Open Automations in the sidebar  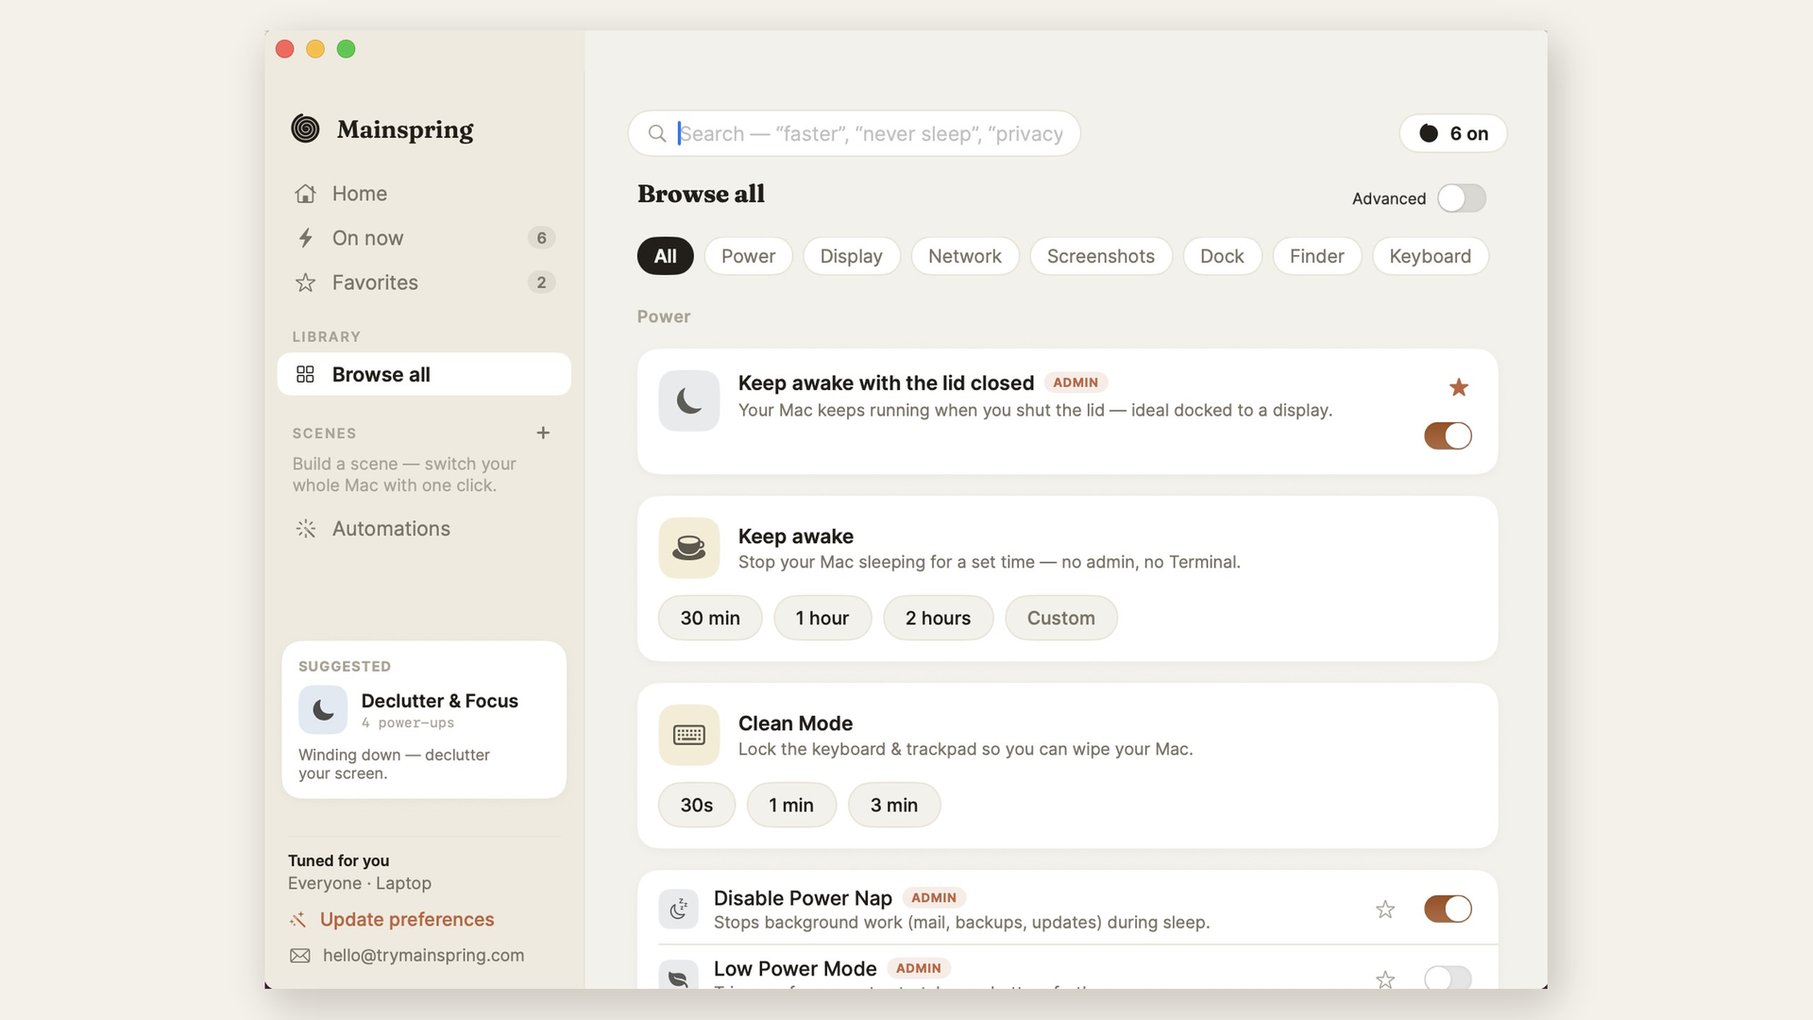(424, 529)
